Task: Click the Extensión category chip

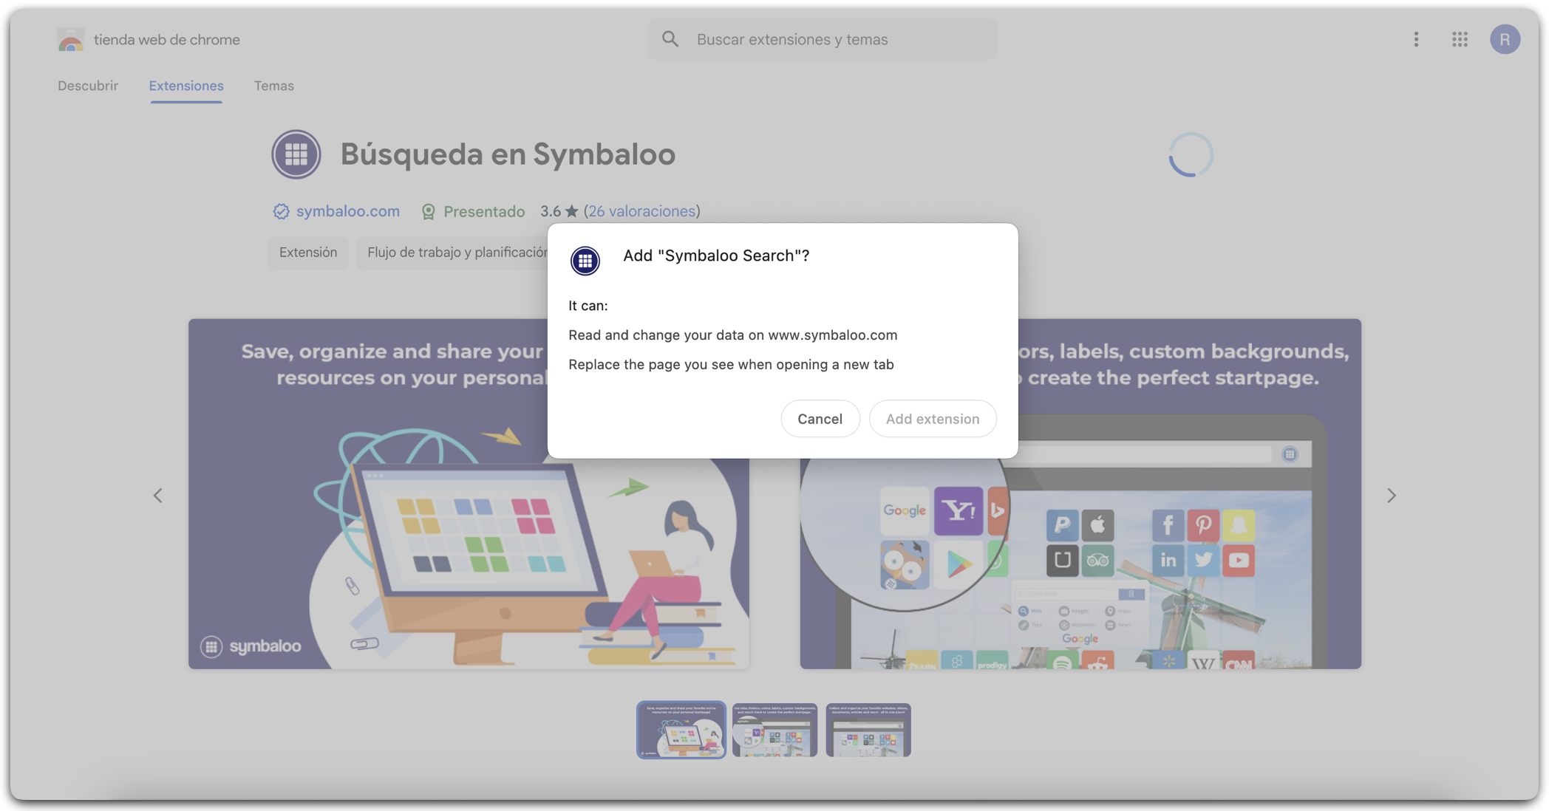Action: (308, 253)
